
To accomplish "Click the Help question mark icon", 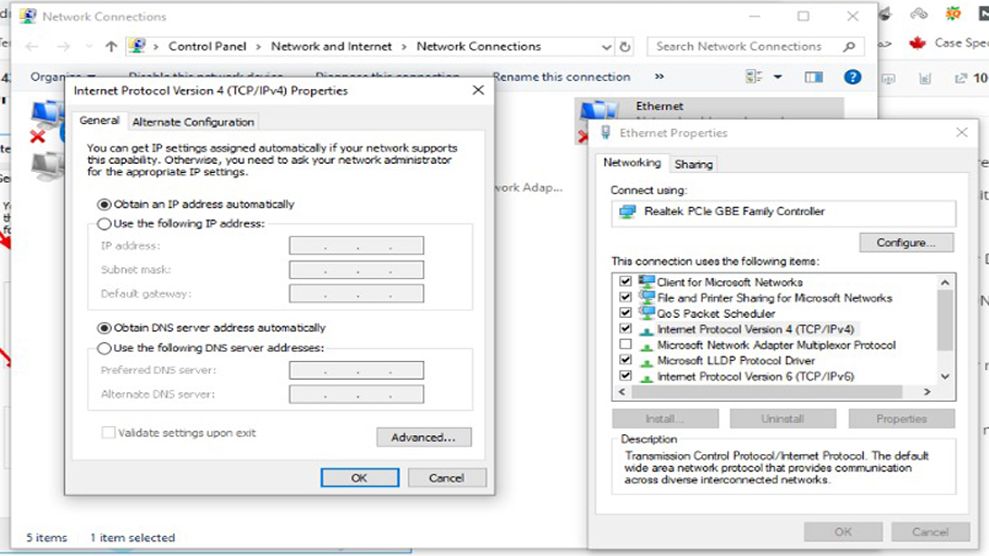I will coord(853,77).
